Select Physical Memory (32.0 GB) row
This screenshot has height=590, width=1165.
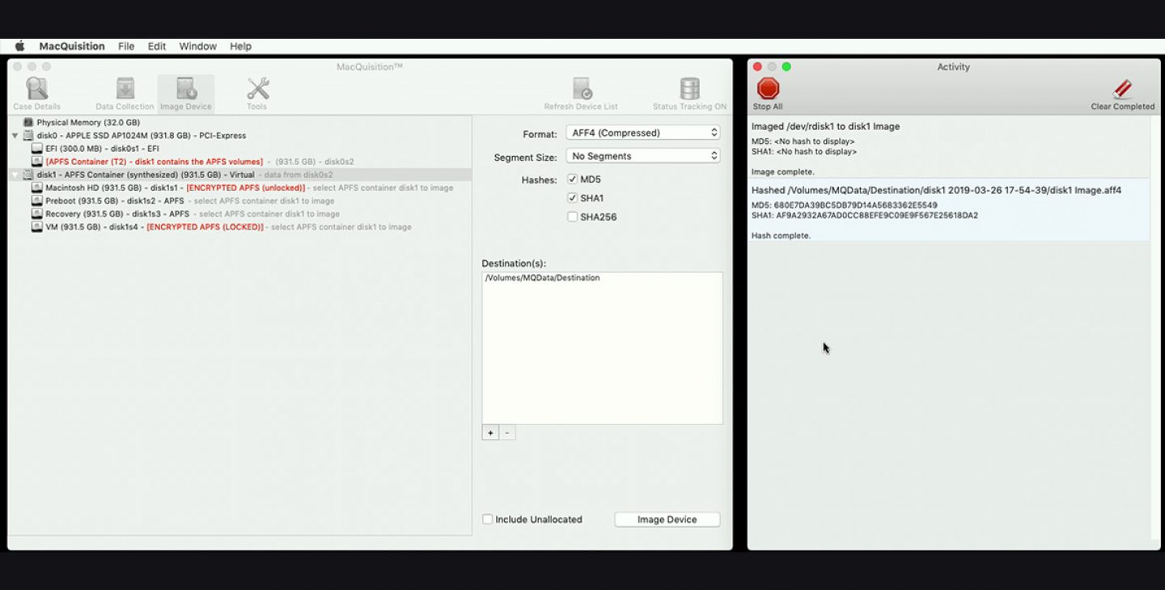click(239, 122)
